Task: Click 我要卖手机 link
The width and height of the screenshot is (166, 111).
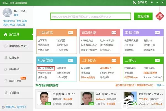Action: click(130, 68)
